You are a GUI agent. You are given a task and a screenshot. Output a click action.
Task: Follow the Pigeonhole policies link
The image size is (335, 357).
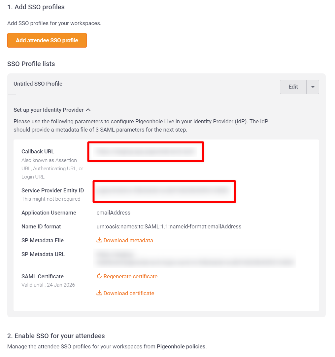click(181, 346)
